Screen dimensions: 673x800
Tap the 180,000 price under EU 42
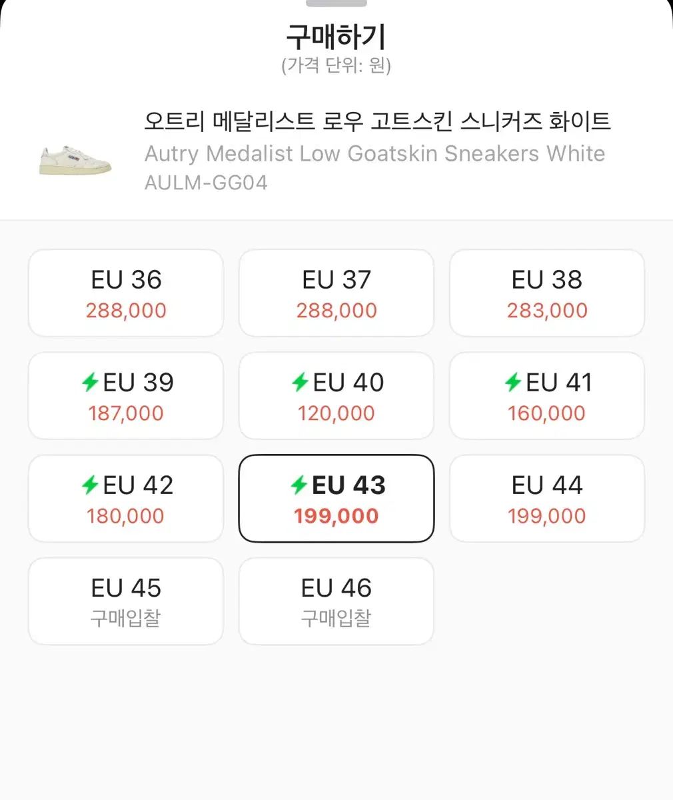tap(126, 516)
